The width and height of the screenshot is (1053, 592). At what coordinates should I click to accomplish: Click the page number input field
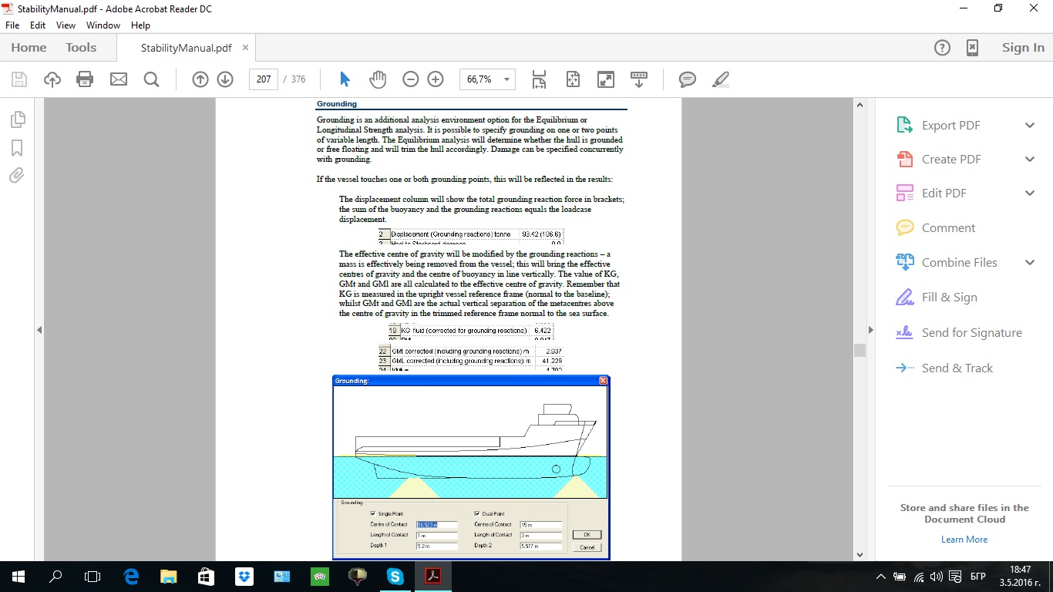[264, 79]
